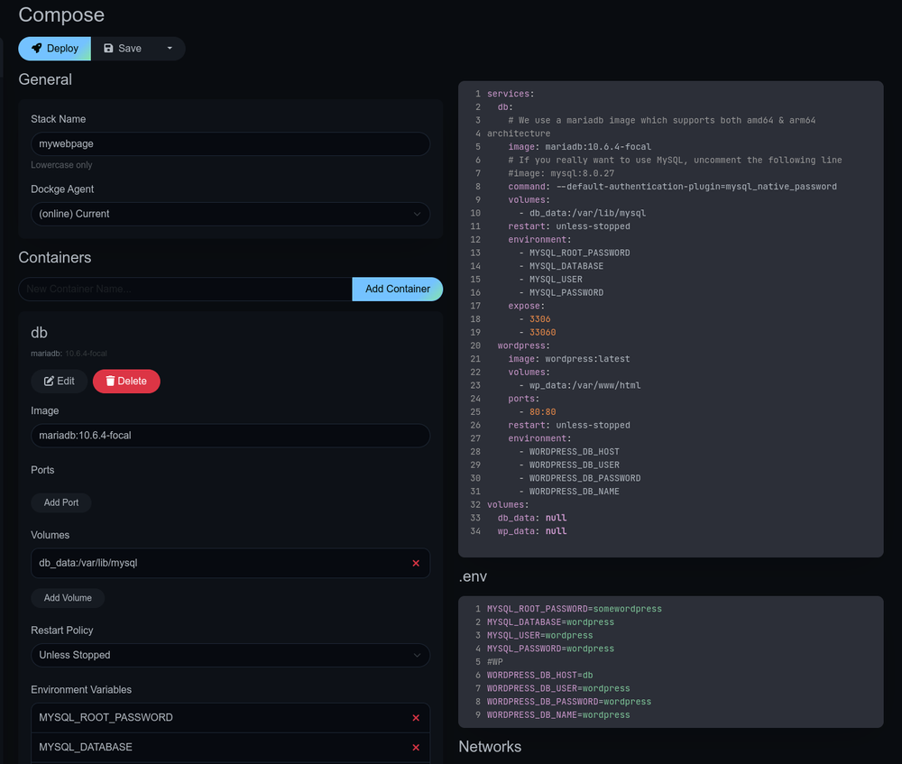Click the Add Volume button
The width and height of the screenshot is (902, 764).
[67, 597]
